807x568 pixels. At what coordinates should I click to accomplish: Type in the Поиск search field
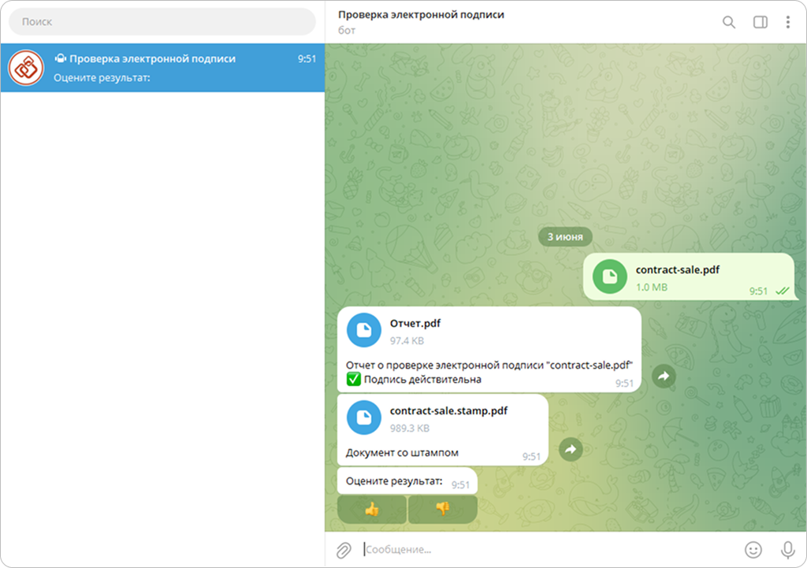tap(162, 22)
